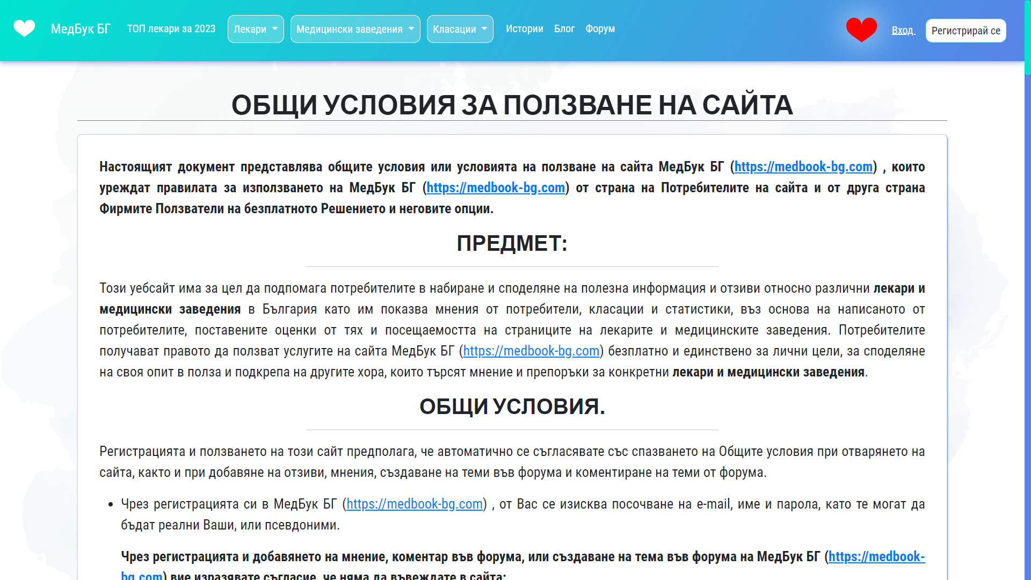
Task: Click the МедБук БГ heart logo
Action: tap(24, 28)
